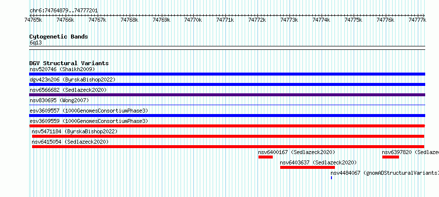
Task: Click the 74767k ruler tick label
Action: point(98,20)
